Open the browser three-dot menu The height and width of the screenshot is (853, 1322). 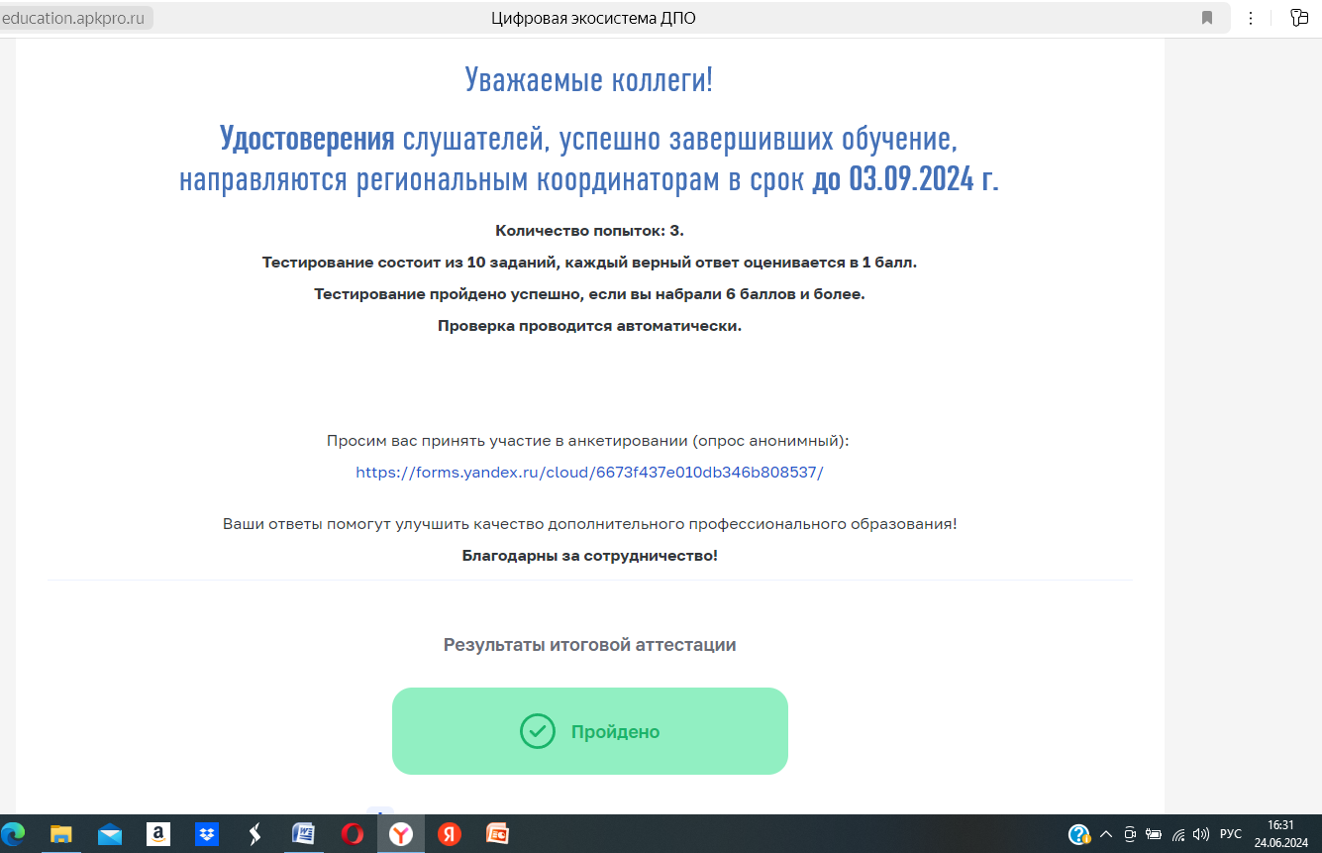click(1251, 18)
